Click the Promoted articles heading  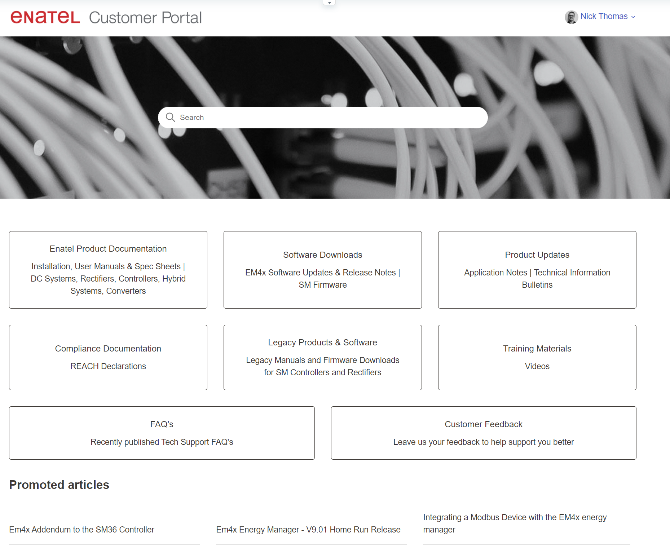pyautogui.click(x=59, y=485)
